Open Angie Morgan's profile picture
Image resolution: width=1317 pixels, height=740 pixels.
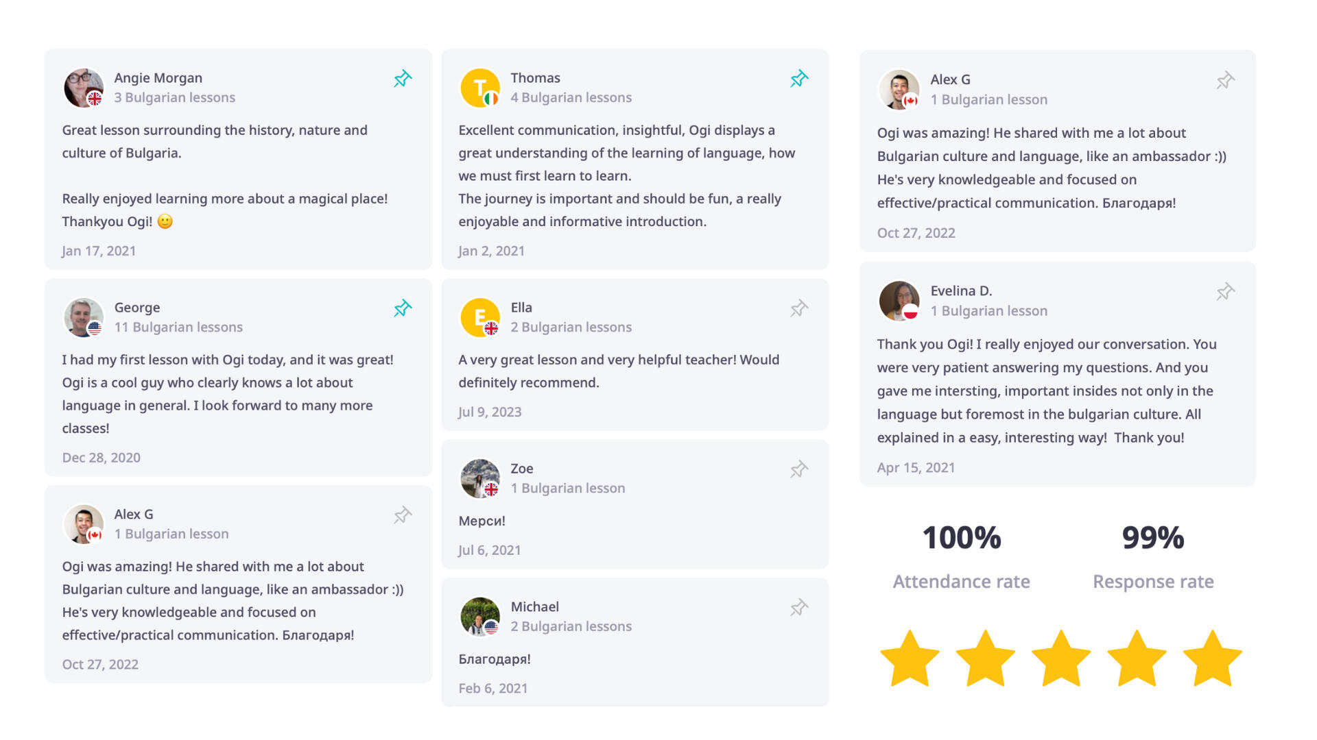click(84, 88)
